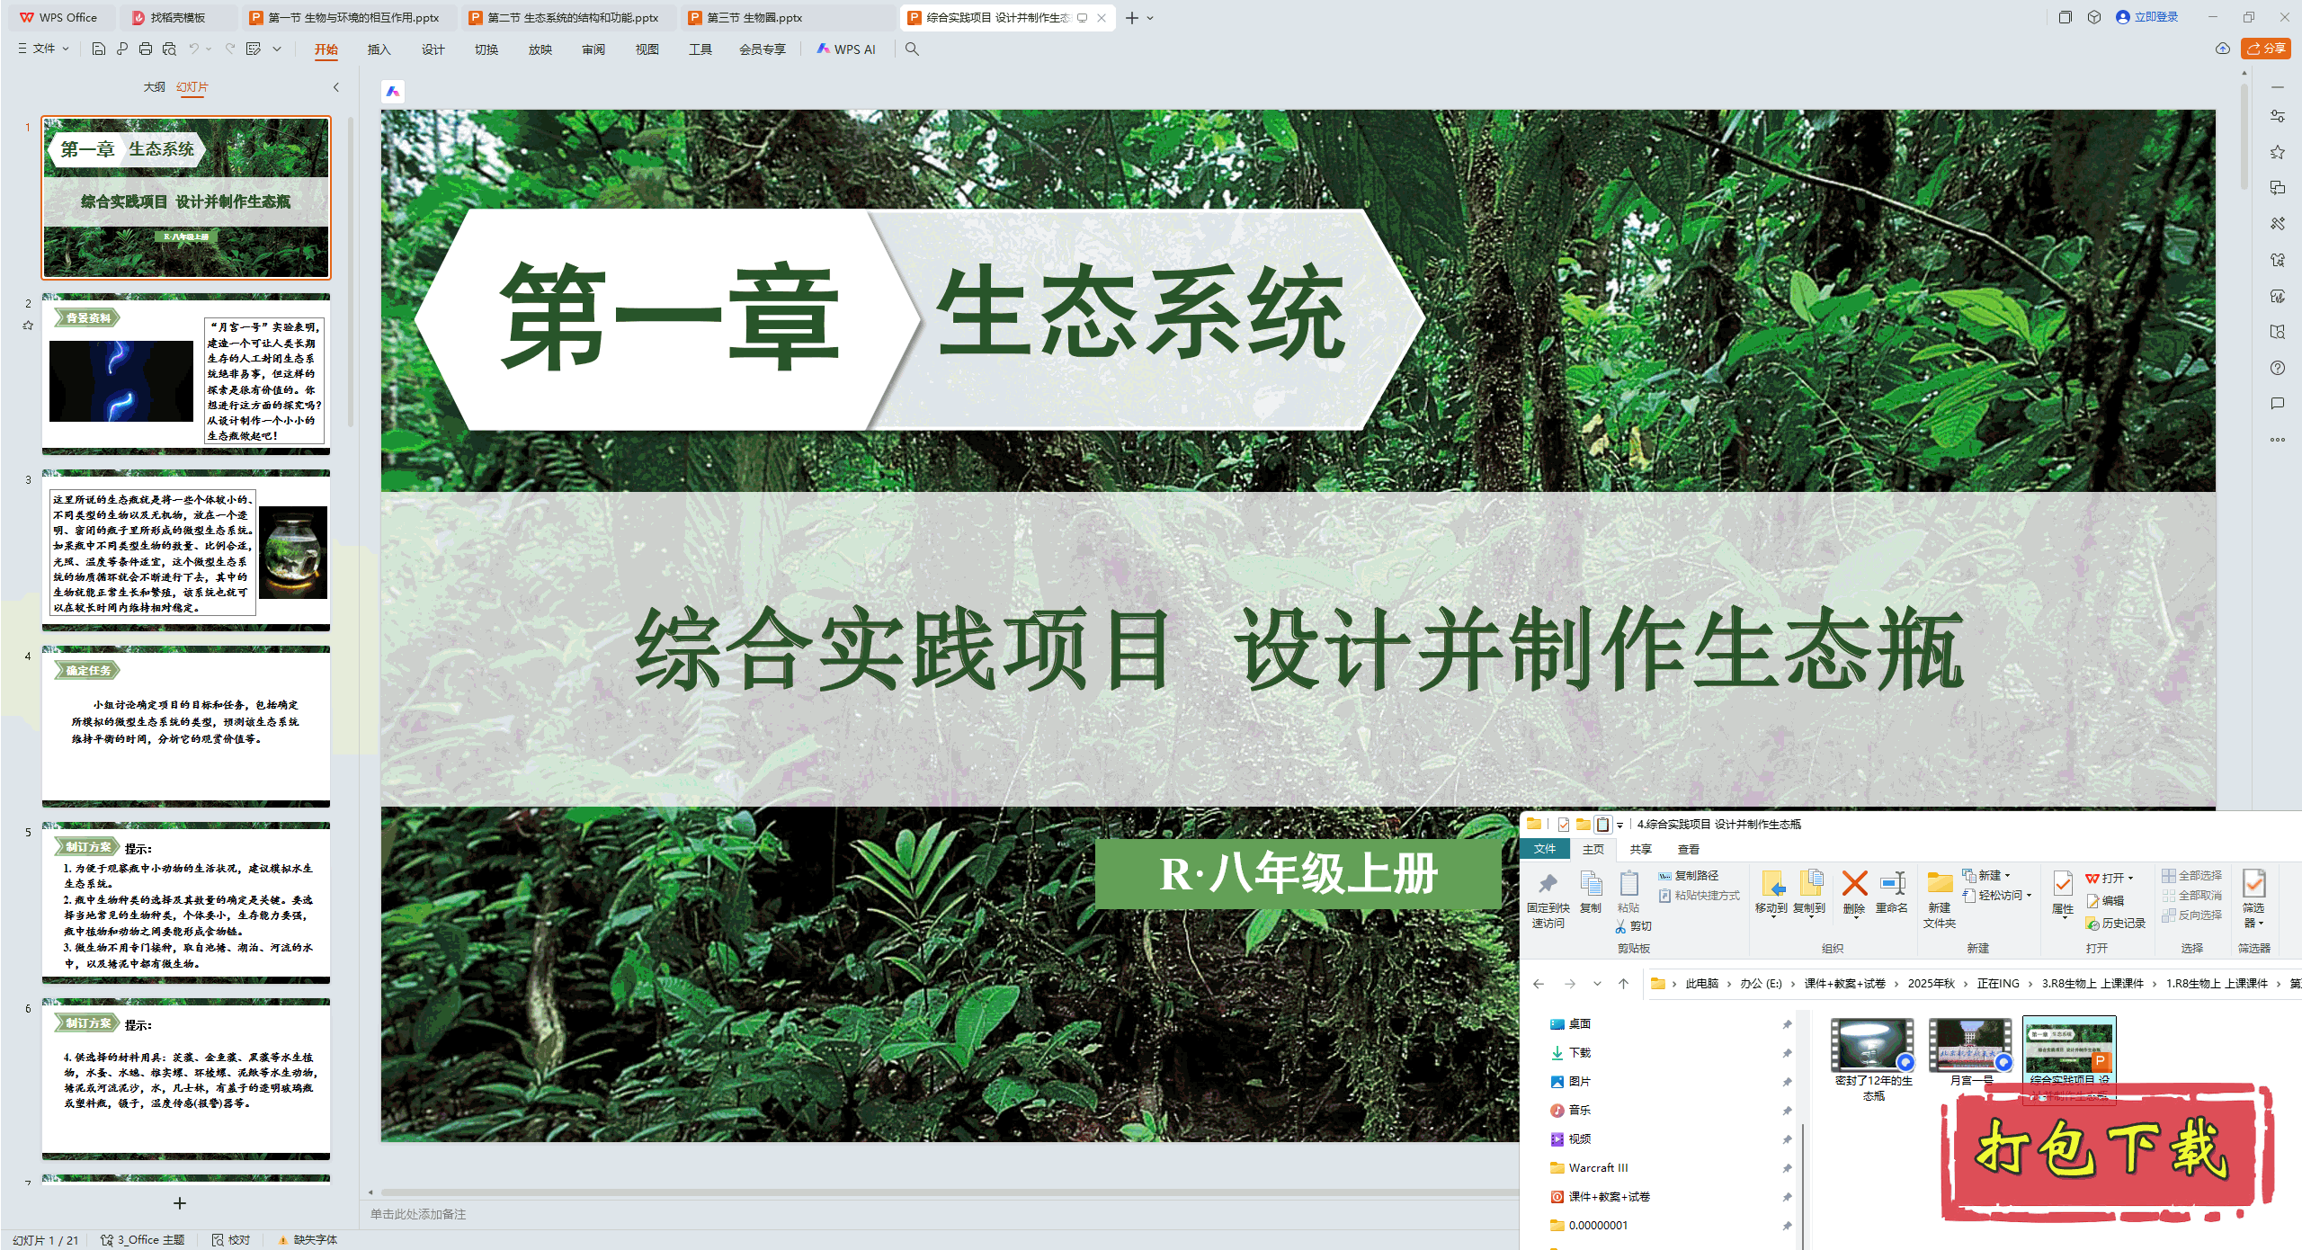This screenshot has height=1250, width=2302.
Task: Open the 轻松访问 easy access dropdown
Action: [2000, 895]
